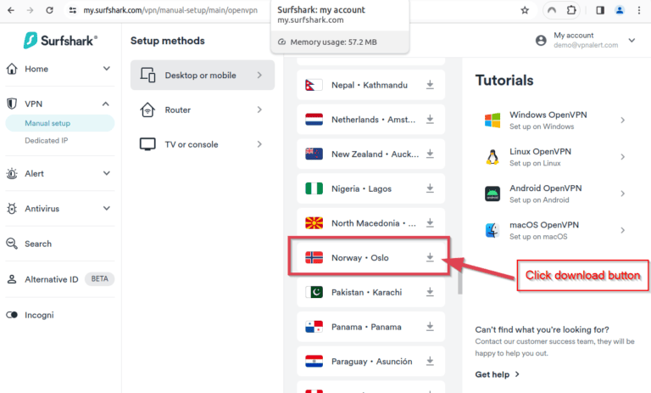
Task: Expand the Antivirus sidebar section
Action: 107,208
